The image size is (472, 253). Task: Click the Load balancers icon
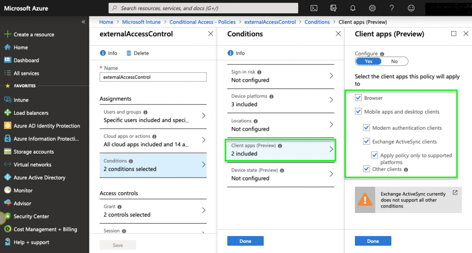[7, 113]
